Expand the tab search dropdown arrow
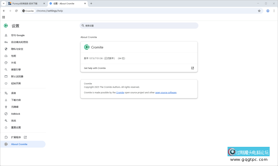Image resolution: width=278 pixels, height=166 pixels. coord(3,3)
